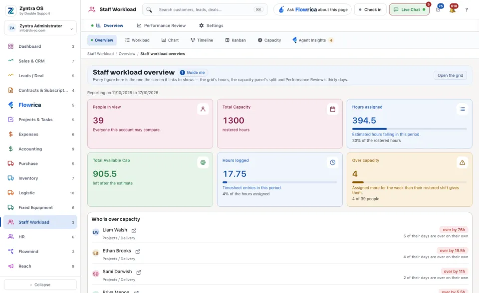The image size is (479, 293).
Task: Click the tasks checklist icon with badge 25
Action: (x=438, y=10)
